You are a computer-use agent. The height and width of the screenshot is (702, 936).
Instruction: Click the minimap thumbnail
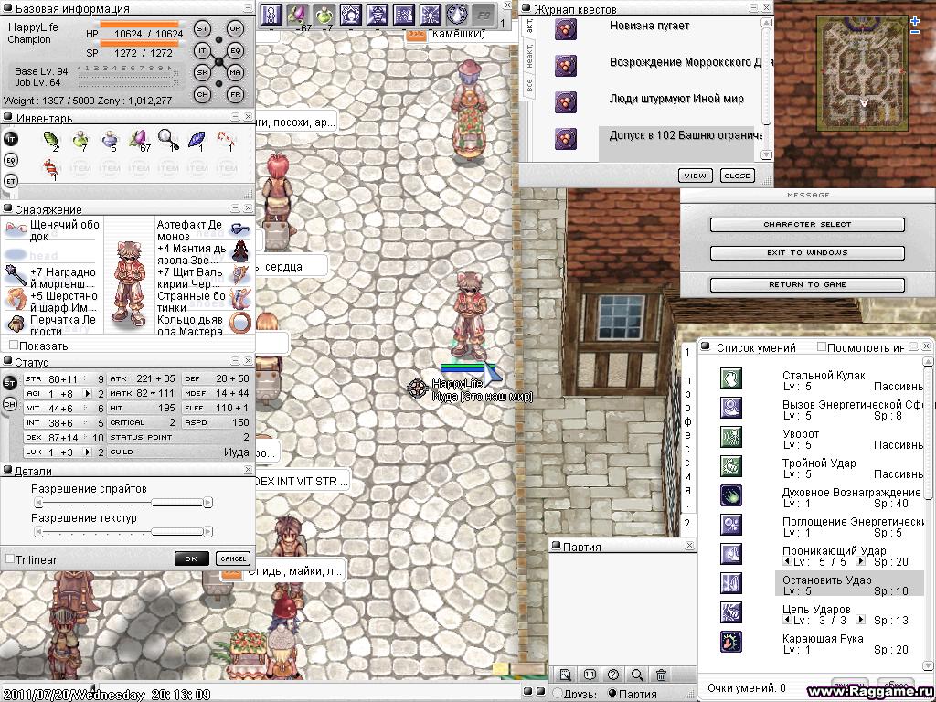tap(862, 73)
